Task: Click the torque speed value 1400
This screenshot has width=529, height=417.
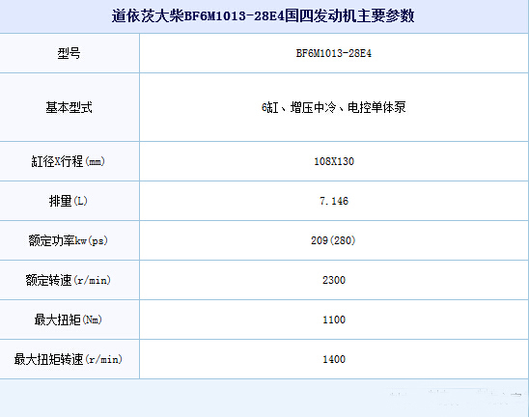Action: (x=334, y=359)
